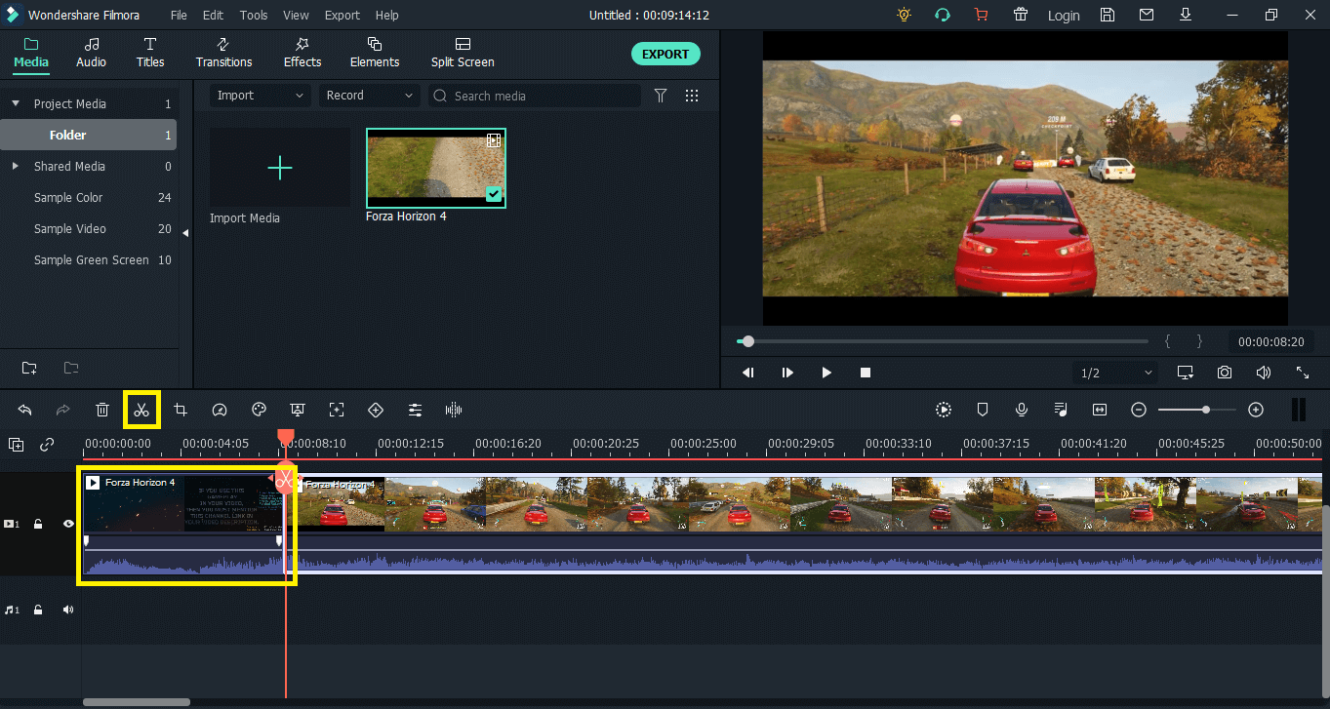1330x709 pixels.
Task: Open the Speed gauge tool
Action: click(220, 410)
